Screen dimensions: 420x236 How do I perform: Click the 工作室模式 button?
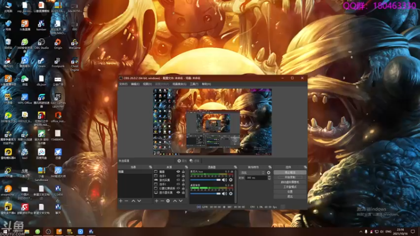pyautogui.click(x=290, y=187)
